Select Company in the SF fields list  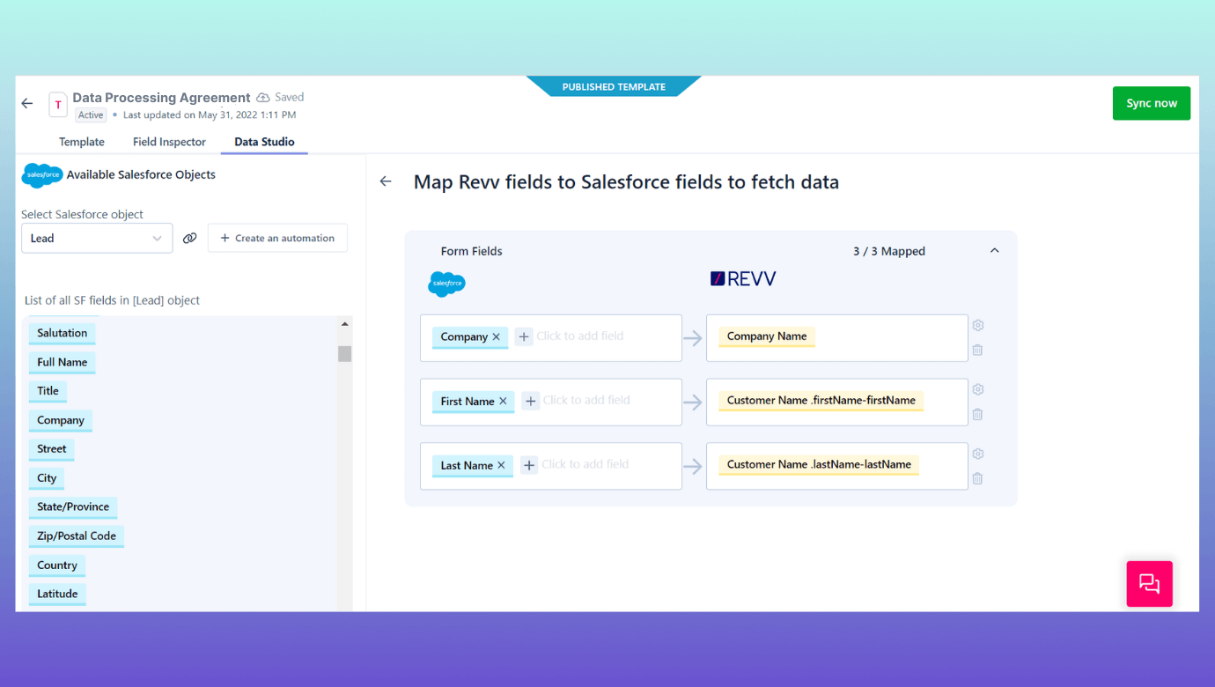pyautogui.click(x=60, y=421)
